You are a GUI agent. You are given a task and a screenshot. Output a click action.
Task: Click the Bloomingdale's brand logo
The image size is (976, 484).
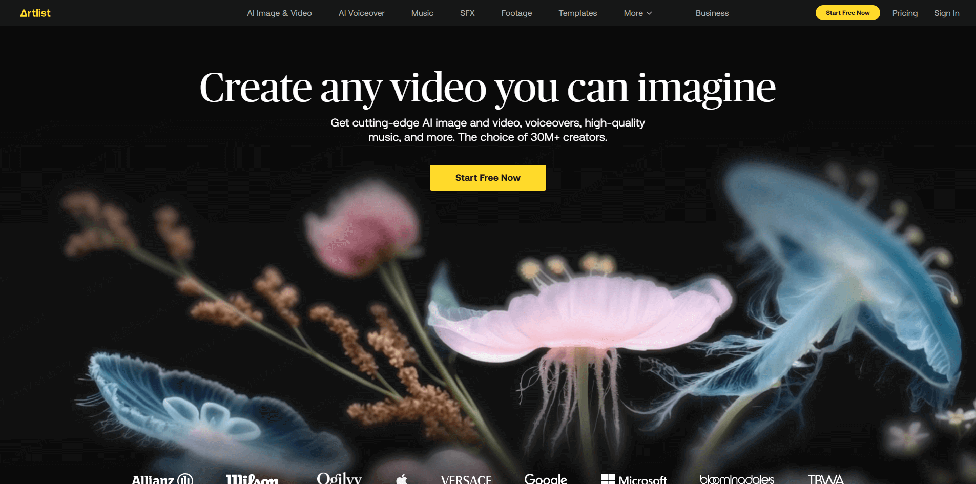point(737,479)
